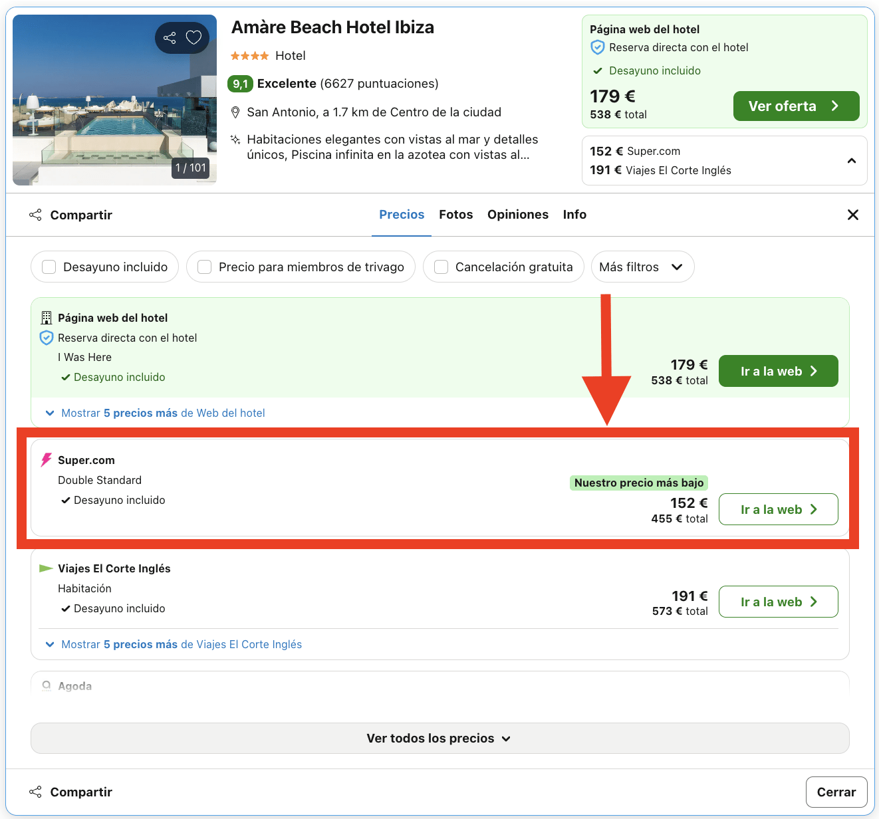Click the Agoda logo icon
This screenshot has width=879, height=819.
point(47,685)
